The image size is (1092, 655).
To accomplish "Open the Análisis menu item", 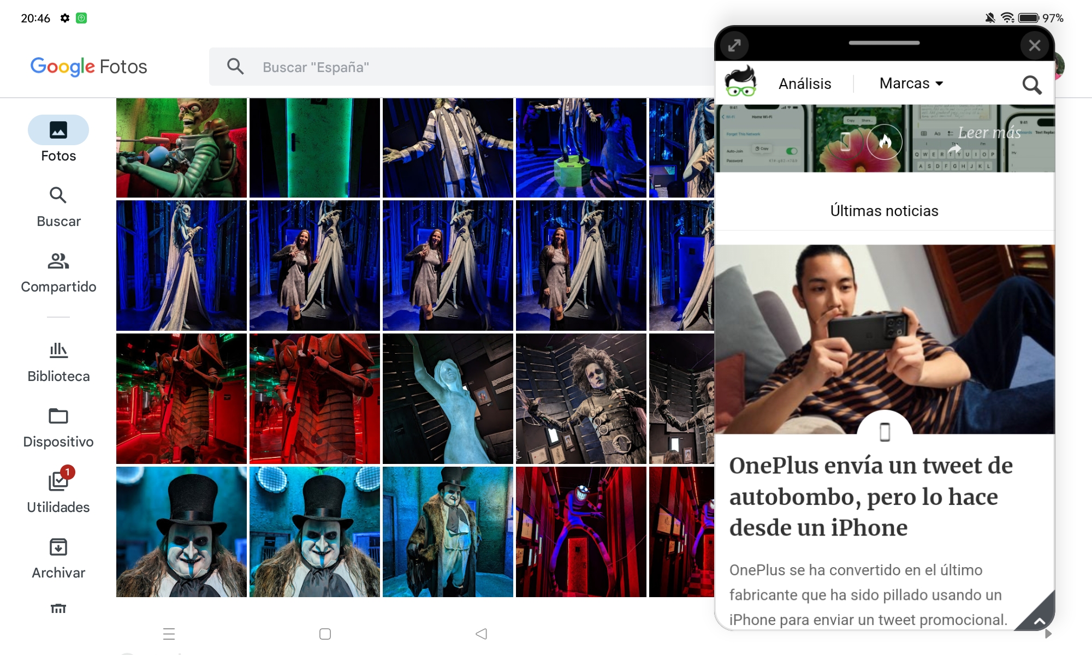I will [x=805, y=84].
